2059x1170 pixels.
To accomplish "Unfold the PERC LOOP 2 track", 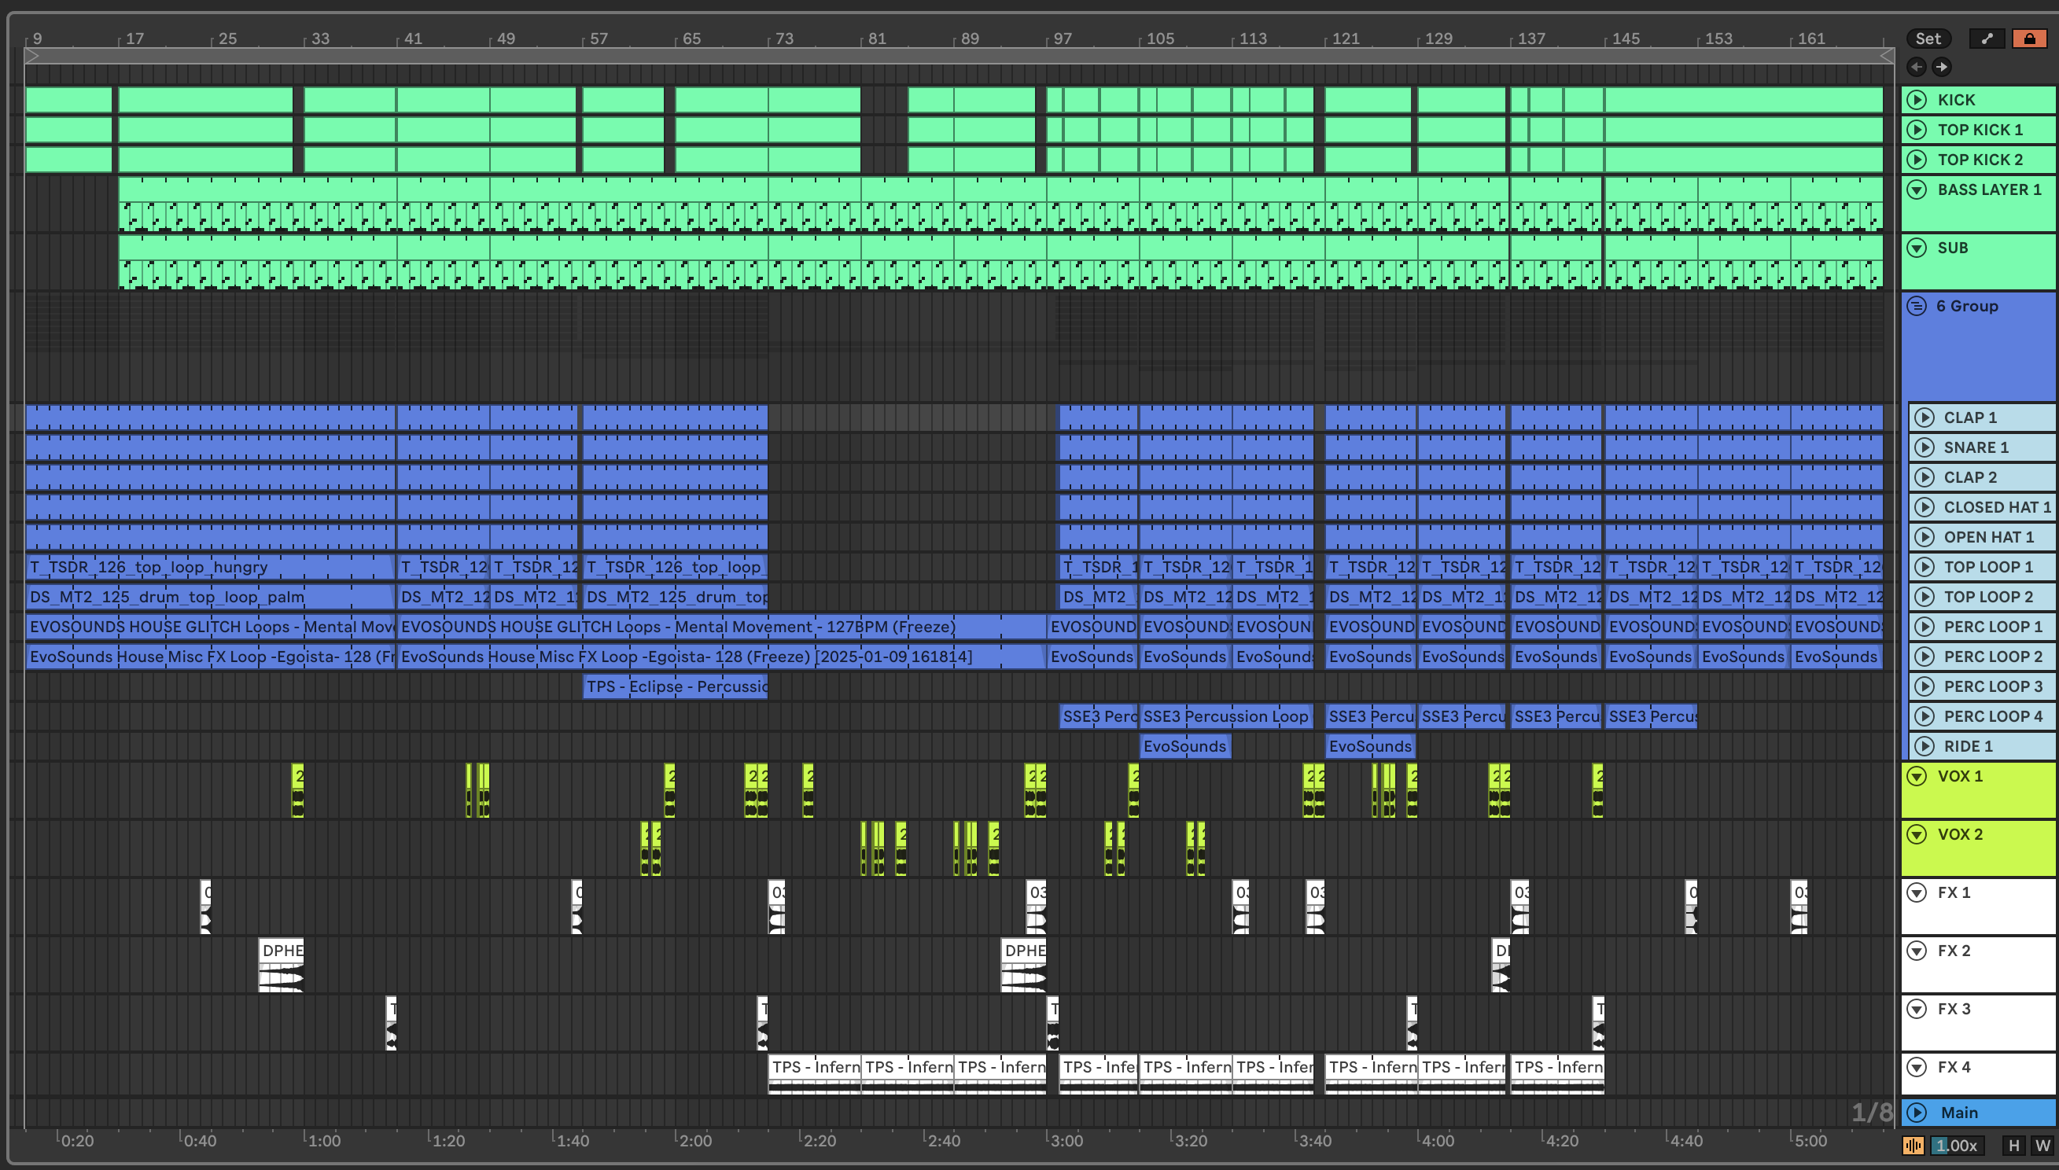I will (x=1923, y=657).
